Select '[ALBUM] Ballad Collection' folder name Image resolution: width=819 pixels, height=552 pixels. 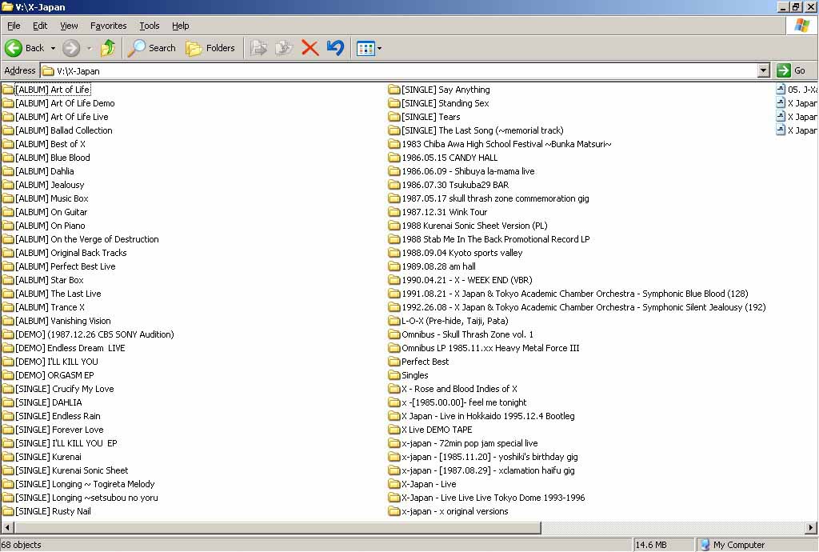[64, 130]
